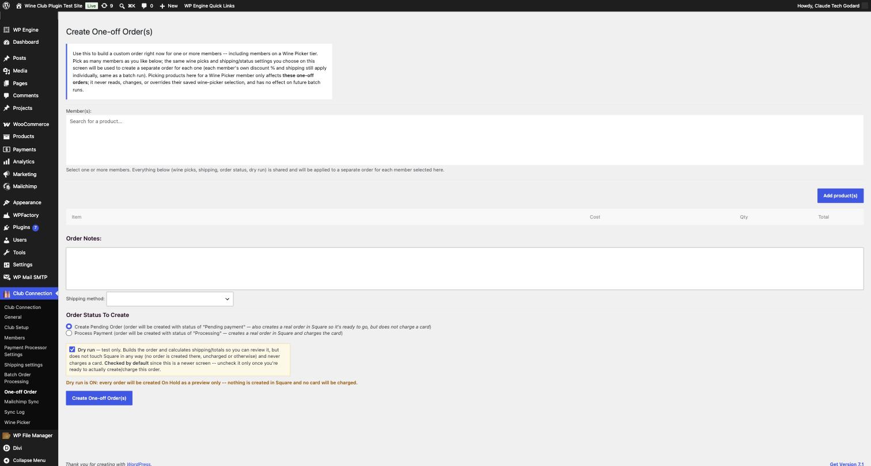Open the Divi icon in the sidebar

6,448
